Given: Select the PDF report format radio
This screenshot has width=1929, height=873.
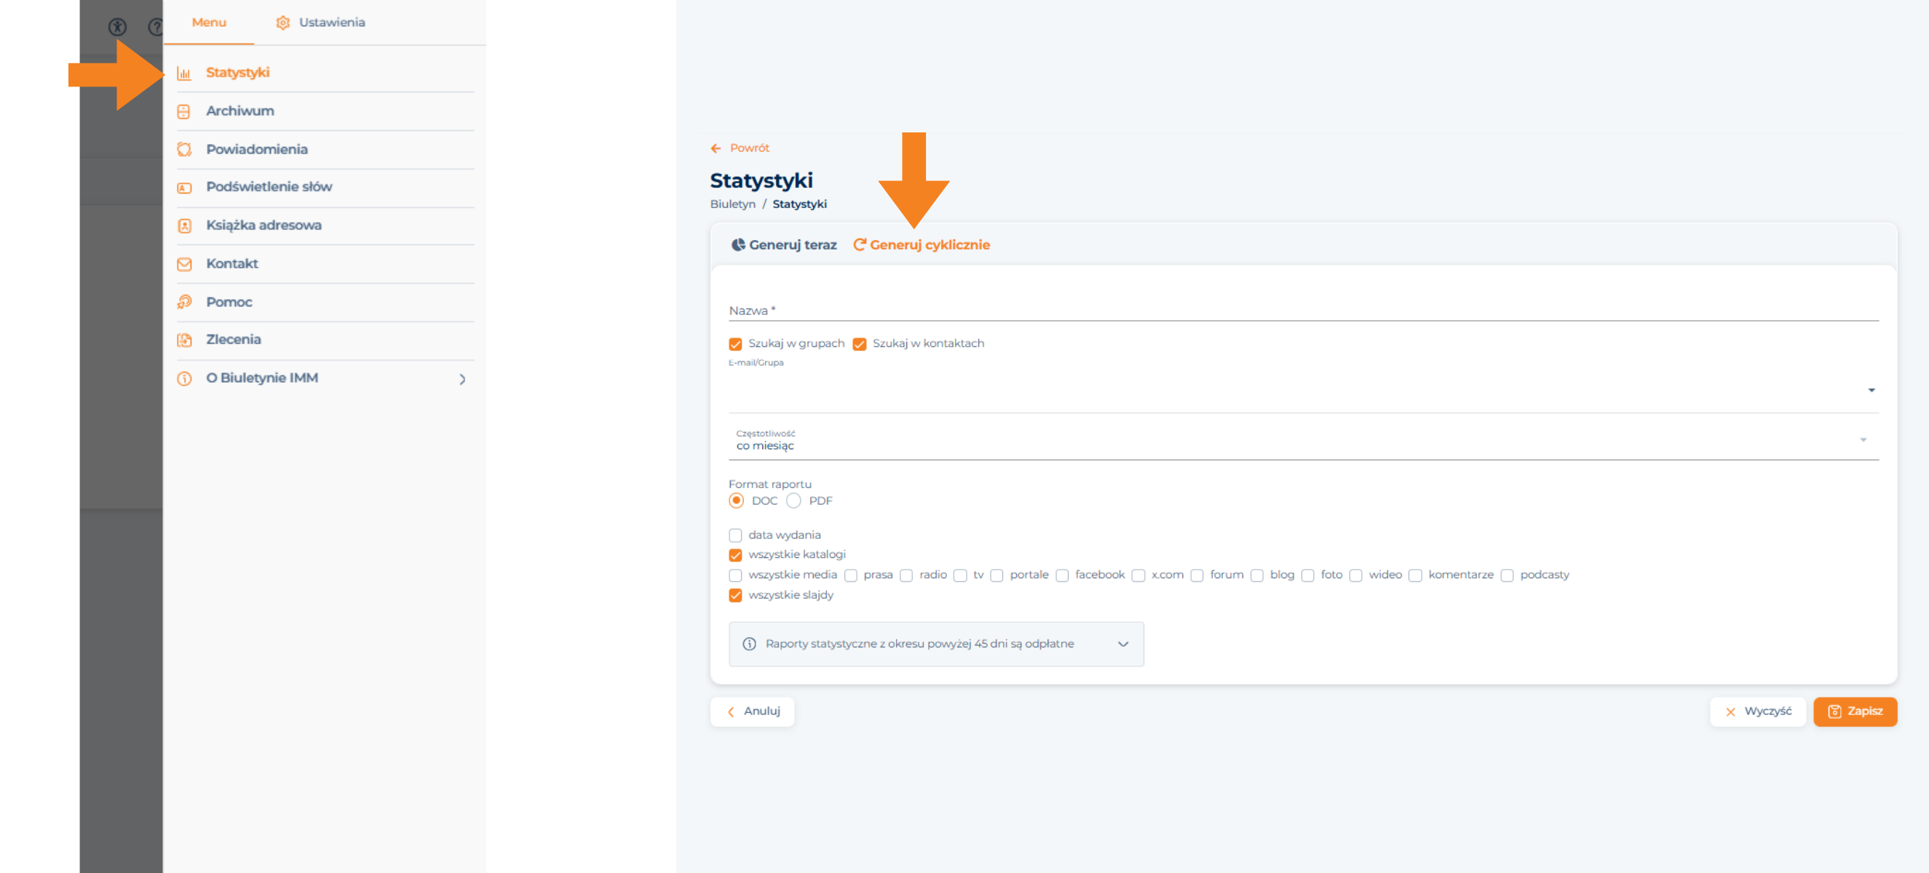Looking at the screenshot, I should [x=793, y=501].
